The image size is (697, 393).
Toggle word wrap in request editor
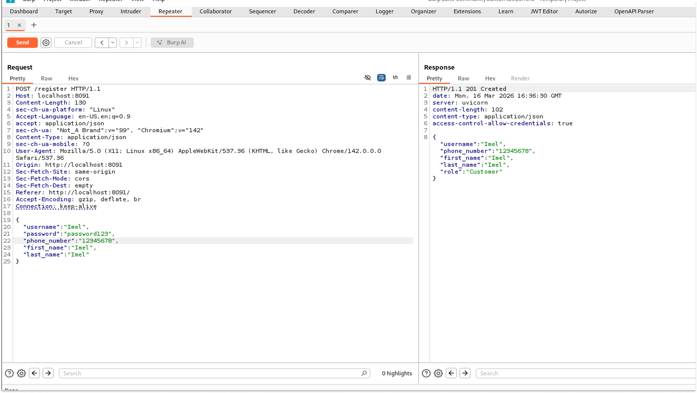(381, 78)
